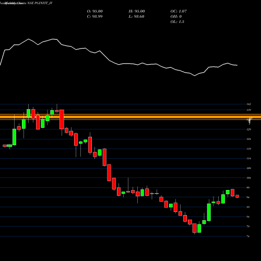Click the 124 price axis label

248,139
